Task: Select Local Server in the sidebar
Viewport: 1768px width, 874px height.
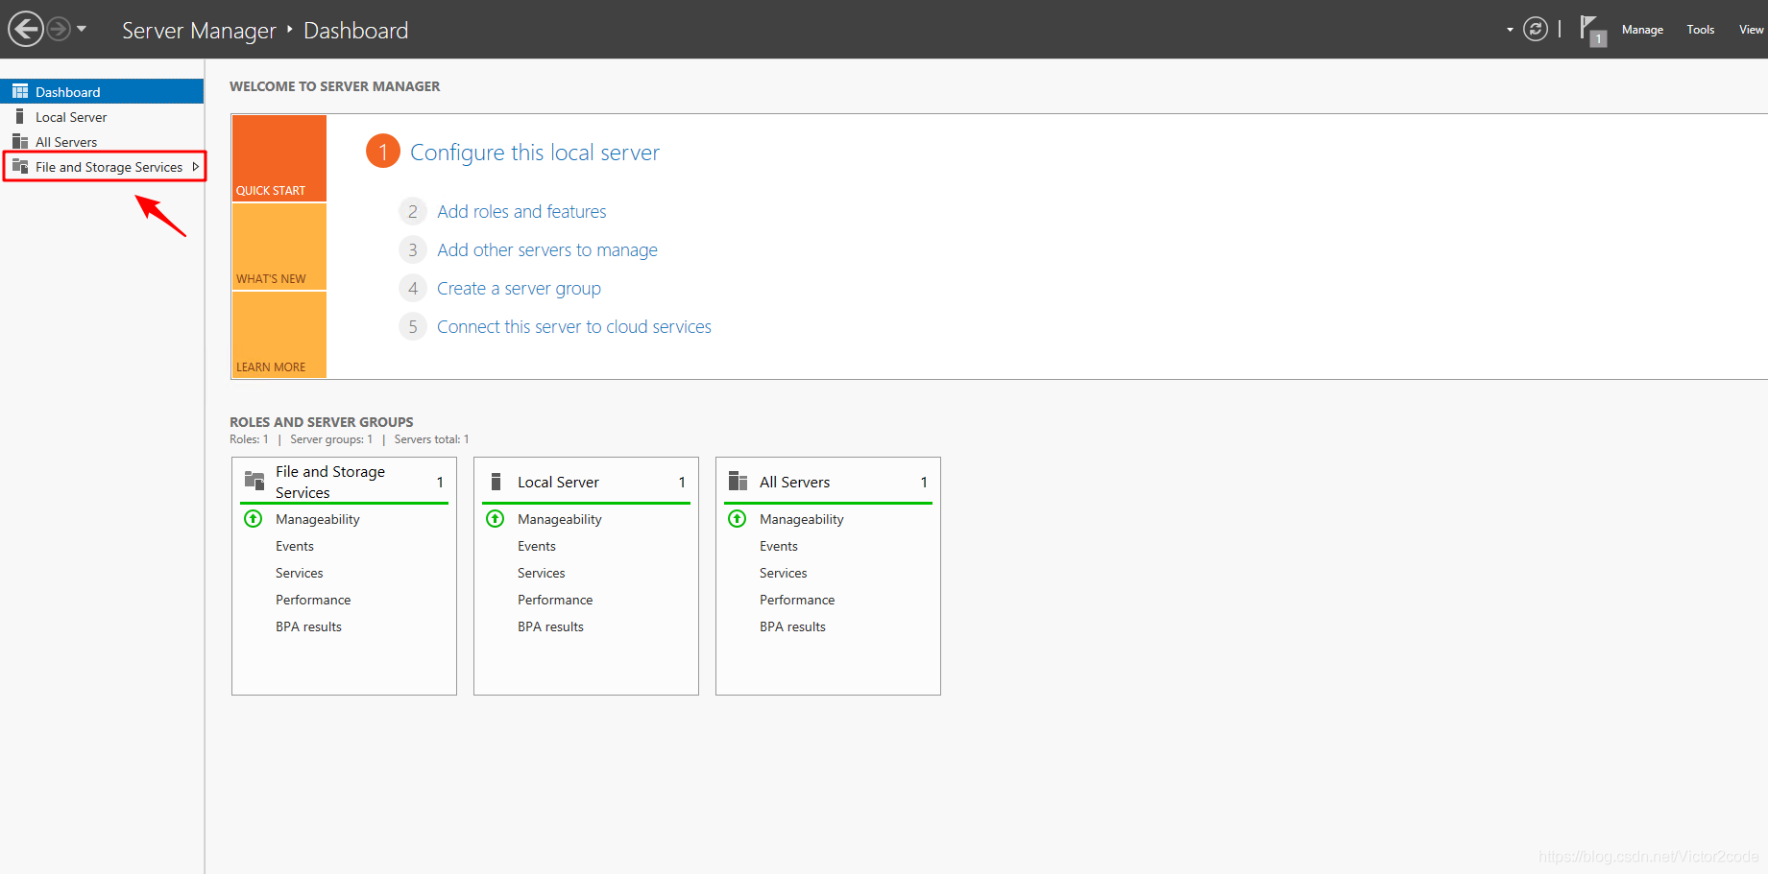Action: (x=71, y=117)
